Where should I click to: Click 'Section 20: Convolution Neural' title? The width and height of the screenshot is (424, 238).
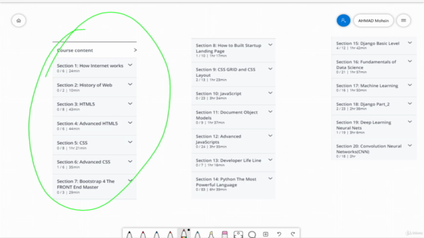tap(369, 149)
